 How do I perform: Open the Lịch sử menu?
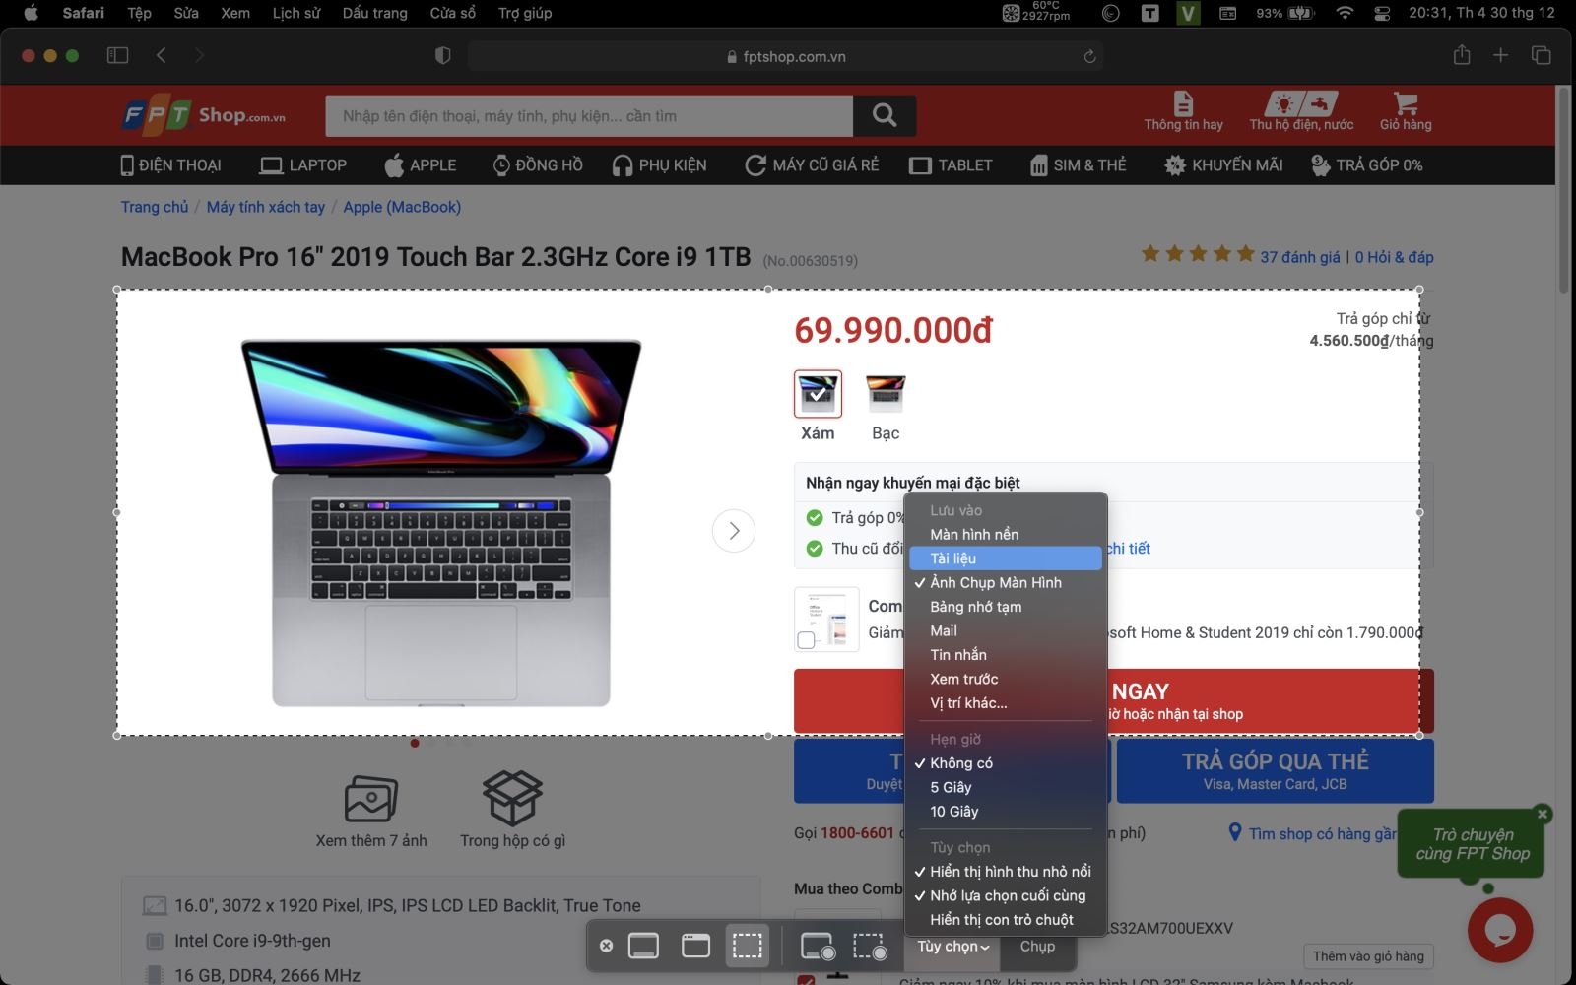click(x=296, y=13)
